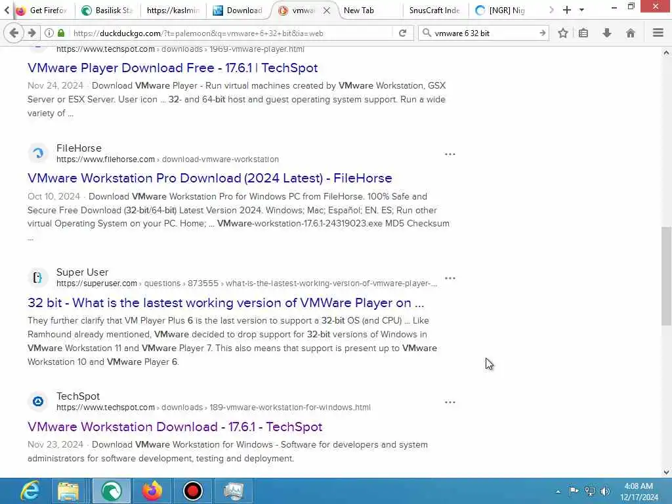The image size is (672, 504).
Task: Open VMware Workstation Pro Download FileHorse link
Action: tap(209, 178)
